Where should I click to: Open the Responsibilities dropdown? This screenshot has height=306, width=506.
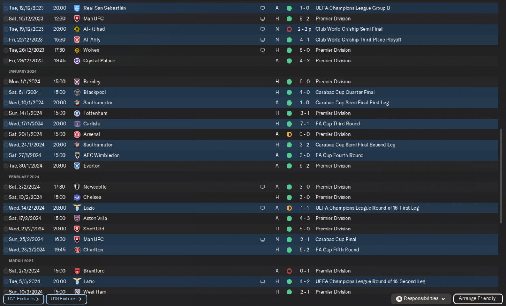[421, 299]
